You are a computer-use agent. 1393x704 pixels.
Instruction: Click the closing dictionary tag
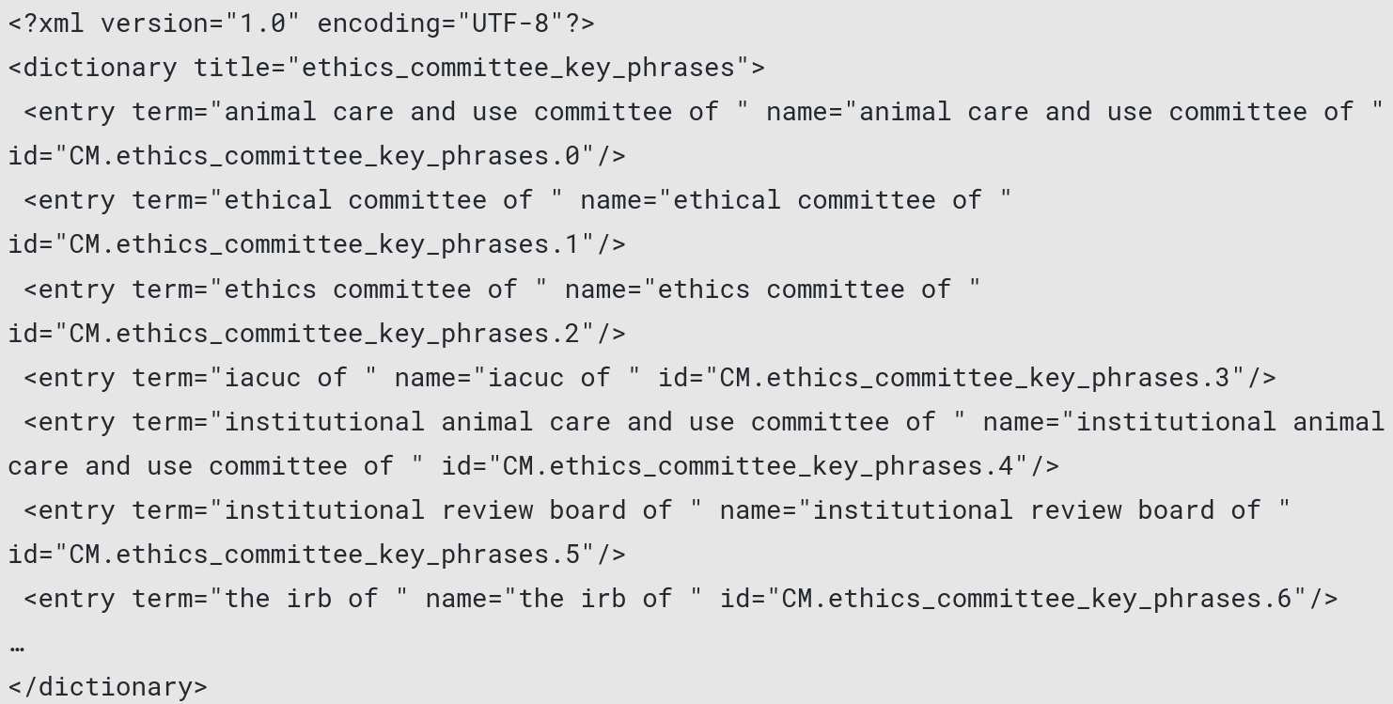point(108,686)
